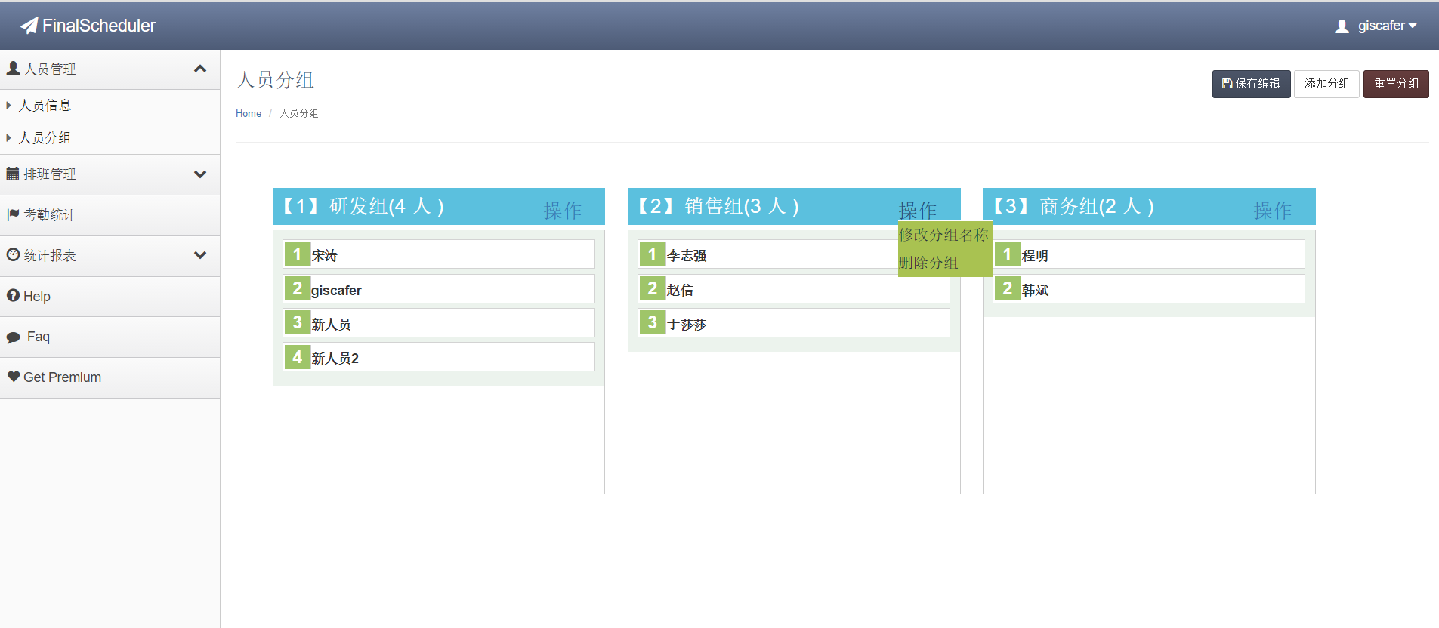
Task: Click the speech bubble Faq icon
Action: coord(14,337)
